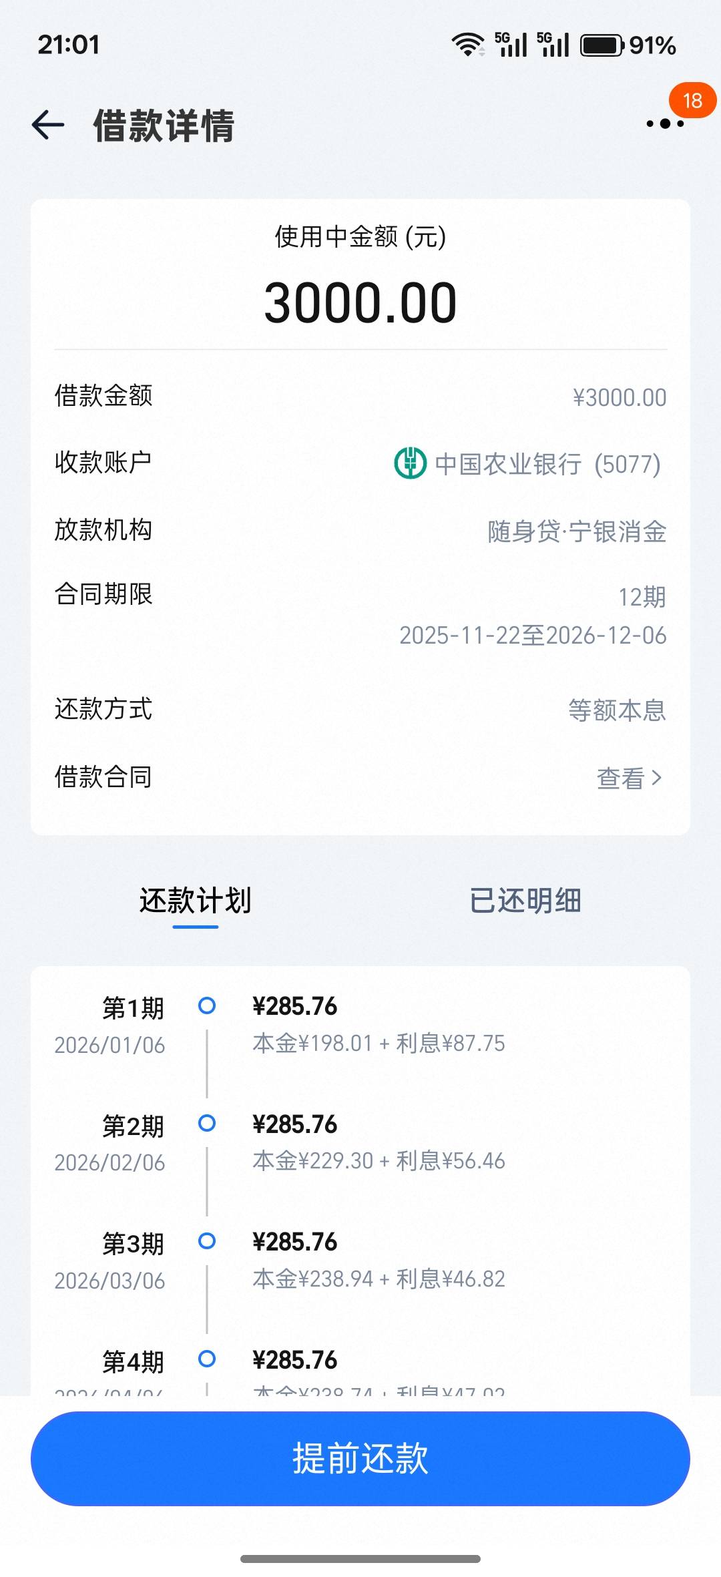Viewport: 721px width, 1577px height.
Task: Switch to the 还款计划 tab
Action: pos(195,901)
